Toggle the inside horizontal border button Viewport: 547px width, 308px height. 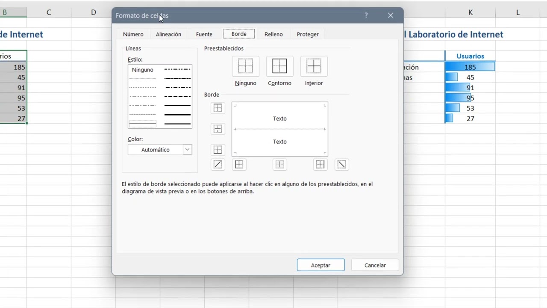click(218, 129)
